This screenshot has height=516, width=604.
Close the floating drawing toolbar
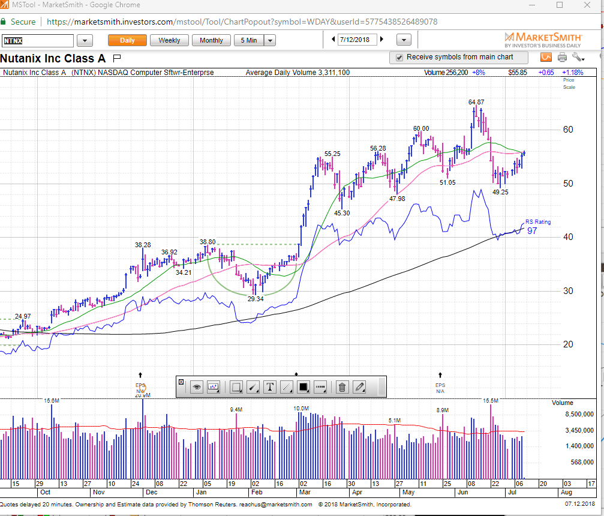181,382
